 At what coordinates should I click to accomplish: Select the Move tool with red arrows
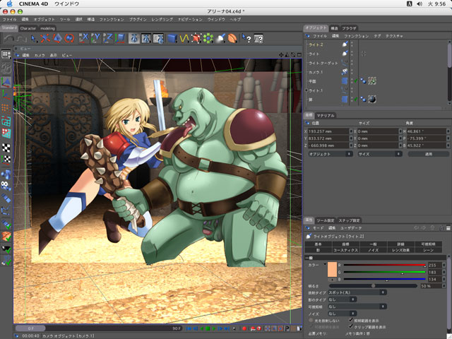point(45,38)
